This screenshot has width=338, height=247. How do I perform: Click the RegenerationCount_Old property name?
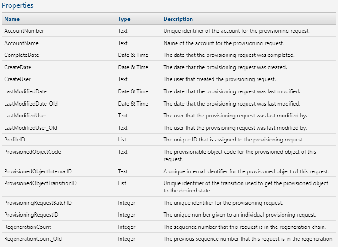click(34, 239)
